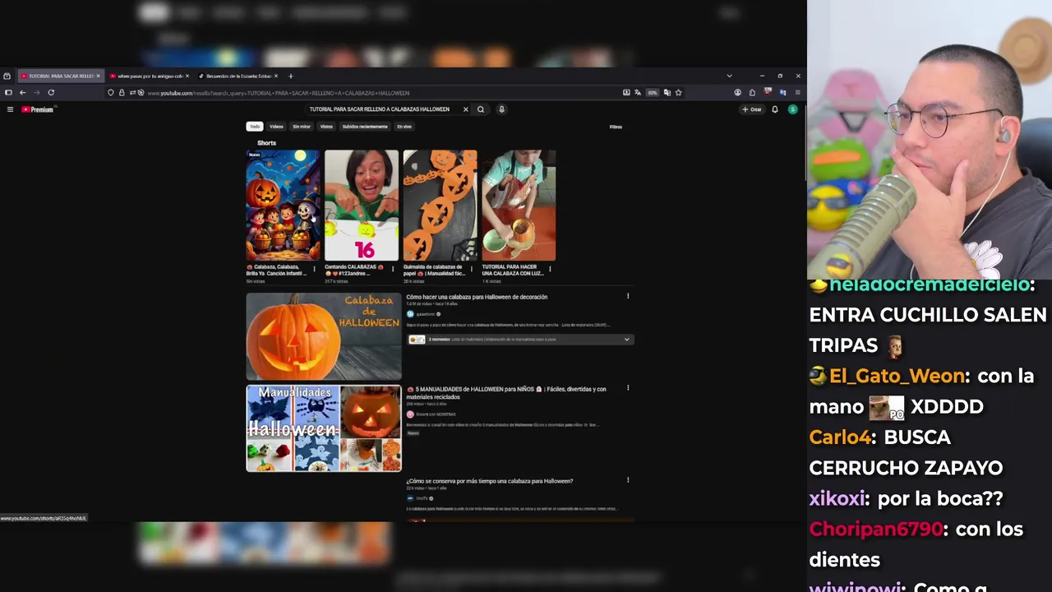Select the Subidos recientemente filter chip
Image resolution: width=1052 pixels, height=592 pixels.
(x=365, y=127)
